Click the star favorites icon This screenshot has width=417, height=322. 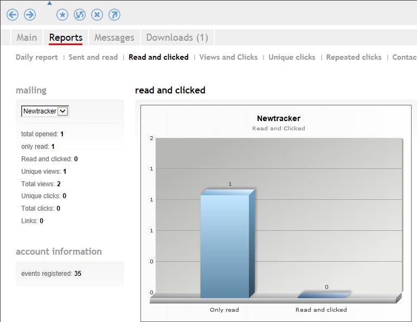click(62, 15)
